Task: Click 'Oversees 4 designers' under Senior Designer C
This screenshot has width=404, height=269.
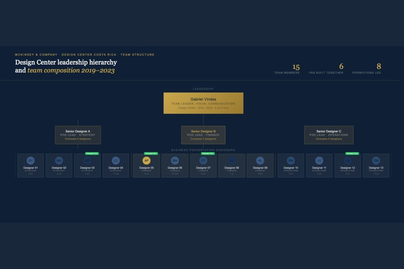Action: [329, 139]
